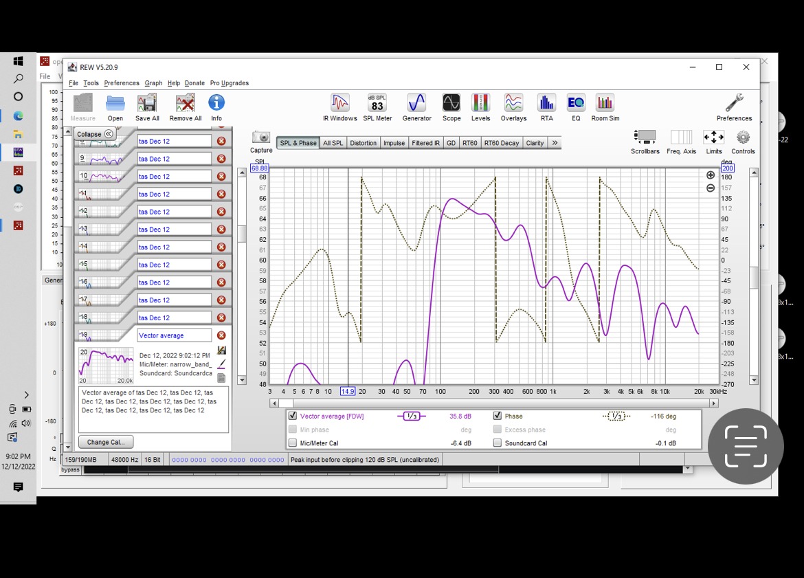Open the Donate menu
Screen dimensions: 804x578
point(194,83)
